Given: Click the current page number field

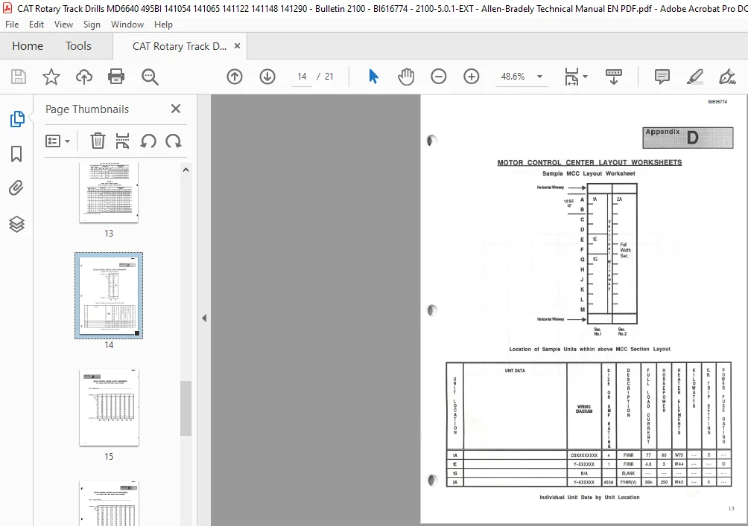Looking at the screenshot, I should pos(302,77).
